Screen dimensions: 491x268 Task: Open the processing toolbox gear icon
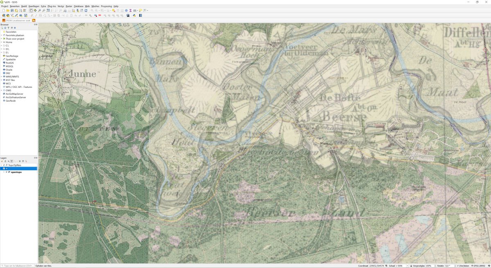(x=126, y=11)
